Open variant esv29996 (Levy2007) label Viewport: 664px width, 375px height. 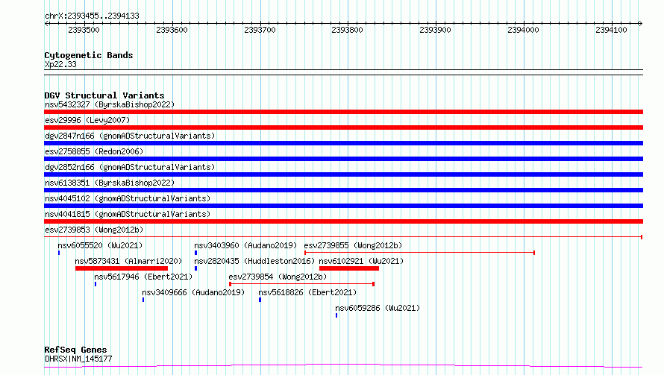point(87,120)
